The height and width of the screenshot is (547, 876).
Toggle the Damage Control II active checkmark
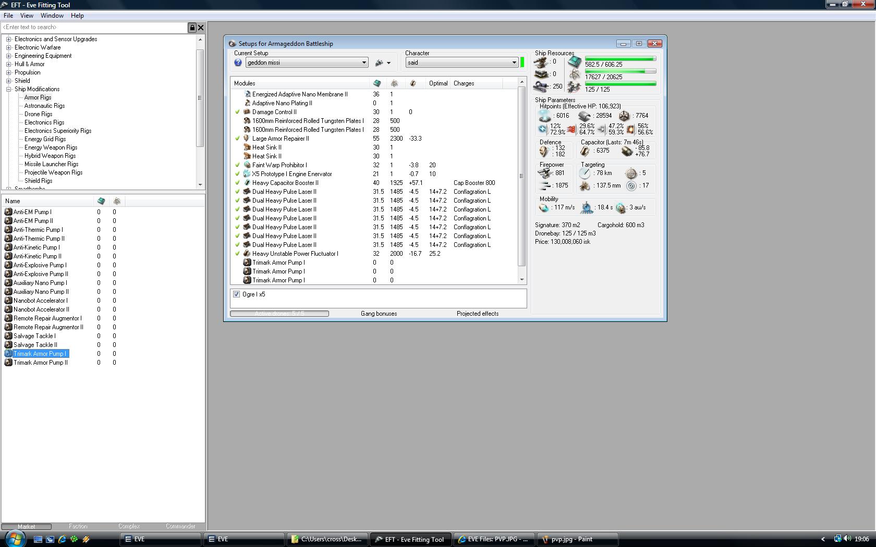click(238, 112)
